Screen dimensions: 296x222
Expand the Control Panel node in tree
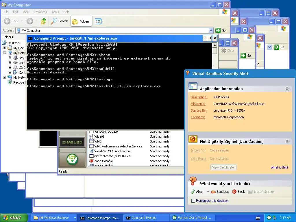coord(10,73)
